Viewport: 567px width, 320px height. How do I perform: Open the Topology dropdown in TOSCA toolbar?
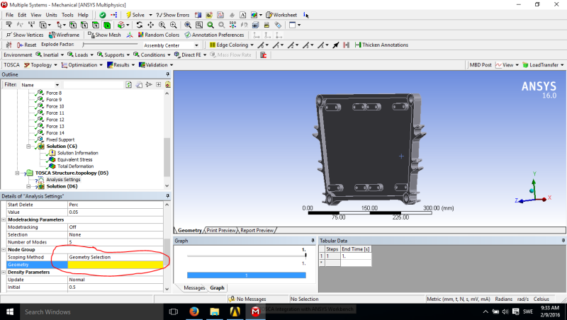click(x=40, y=65)
